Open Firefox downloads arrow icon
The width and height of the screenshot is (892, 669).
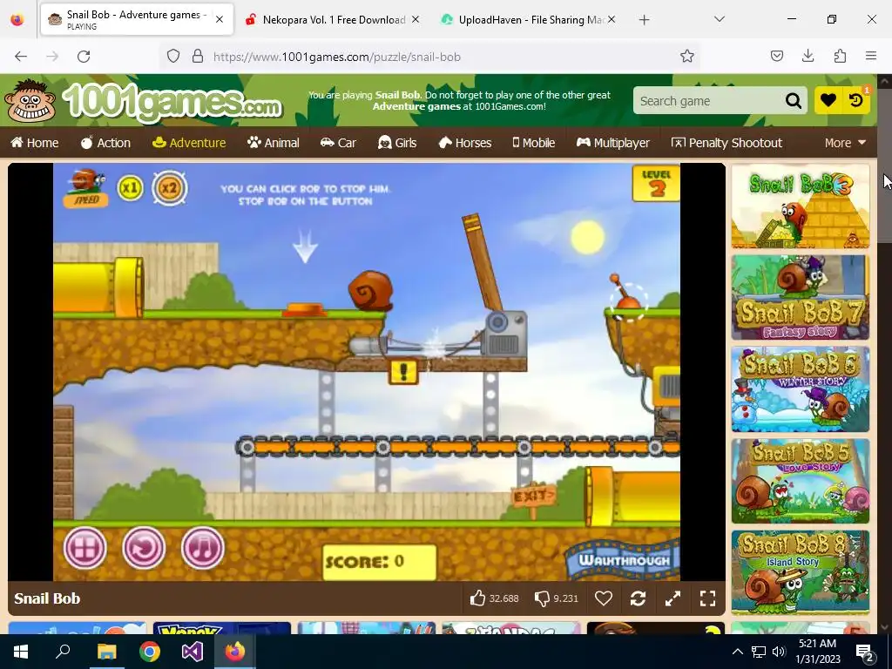click(808, 56)
